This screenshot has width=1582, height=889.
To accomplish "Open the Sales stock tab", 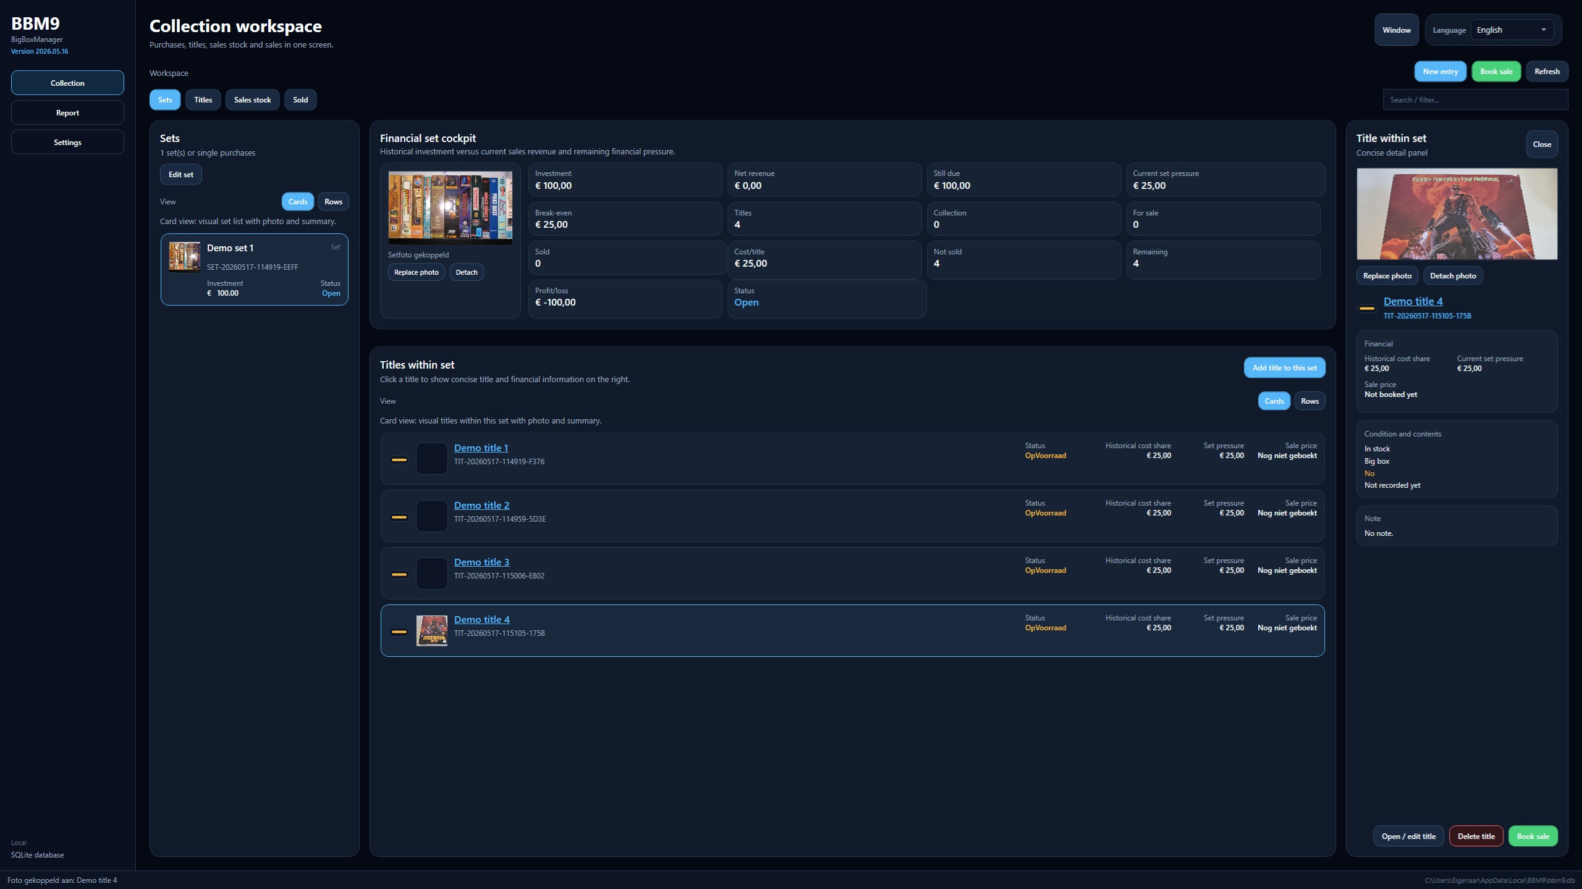I will point(252,100).
